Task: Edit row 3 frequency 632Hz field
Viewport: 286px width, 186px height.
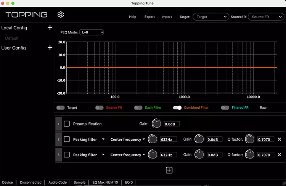Action: click(x=169, y=155)
